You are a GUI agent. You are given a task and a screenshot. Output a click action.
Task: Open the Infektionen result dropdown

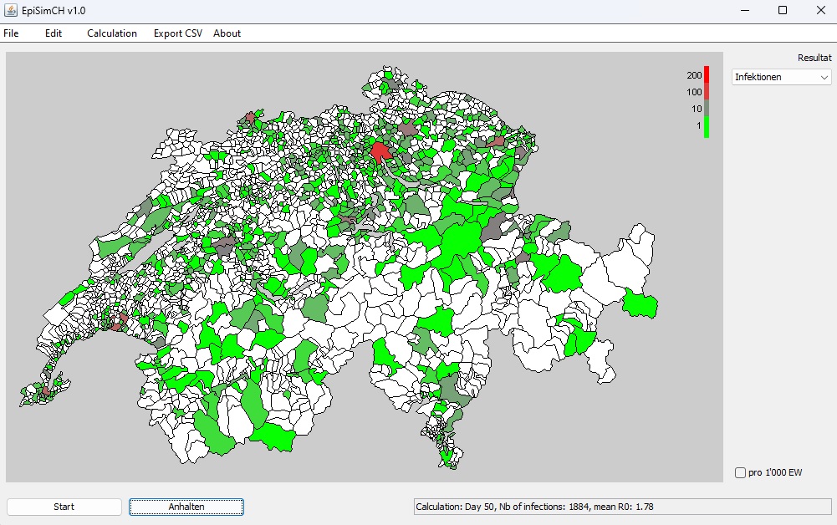tap(778, 76)
